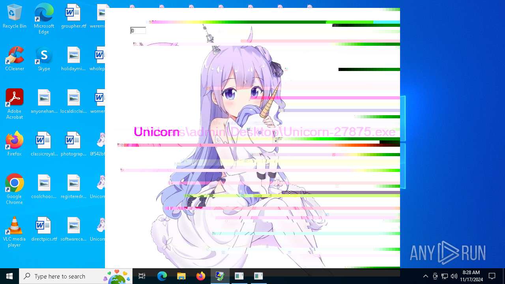Viewport: 505px width, 284px height.
Task: Open Adobe Acrobat from the desktop
Action: click(x=15, y=104)
